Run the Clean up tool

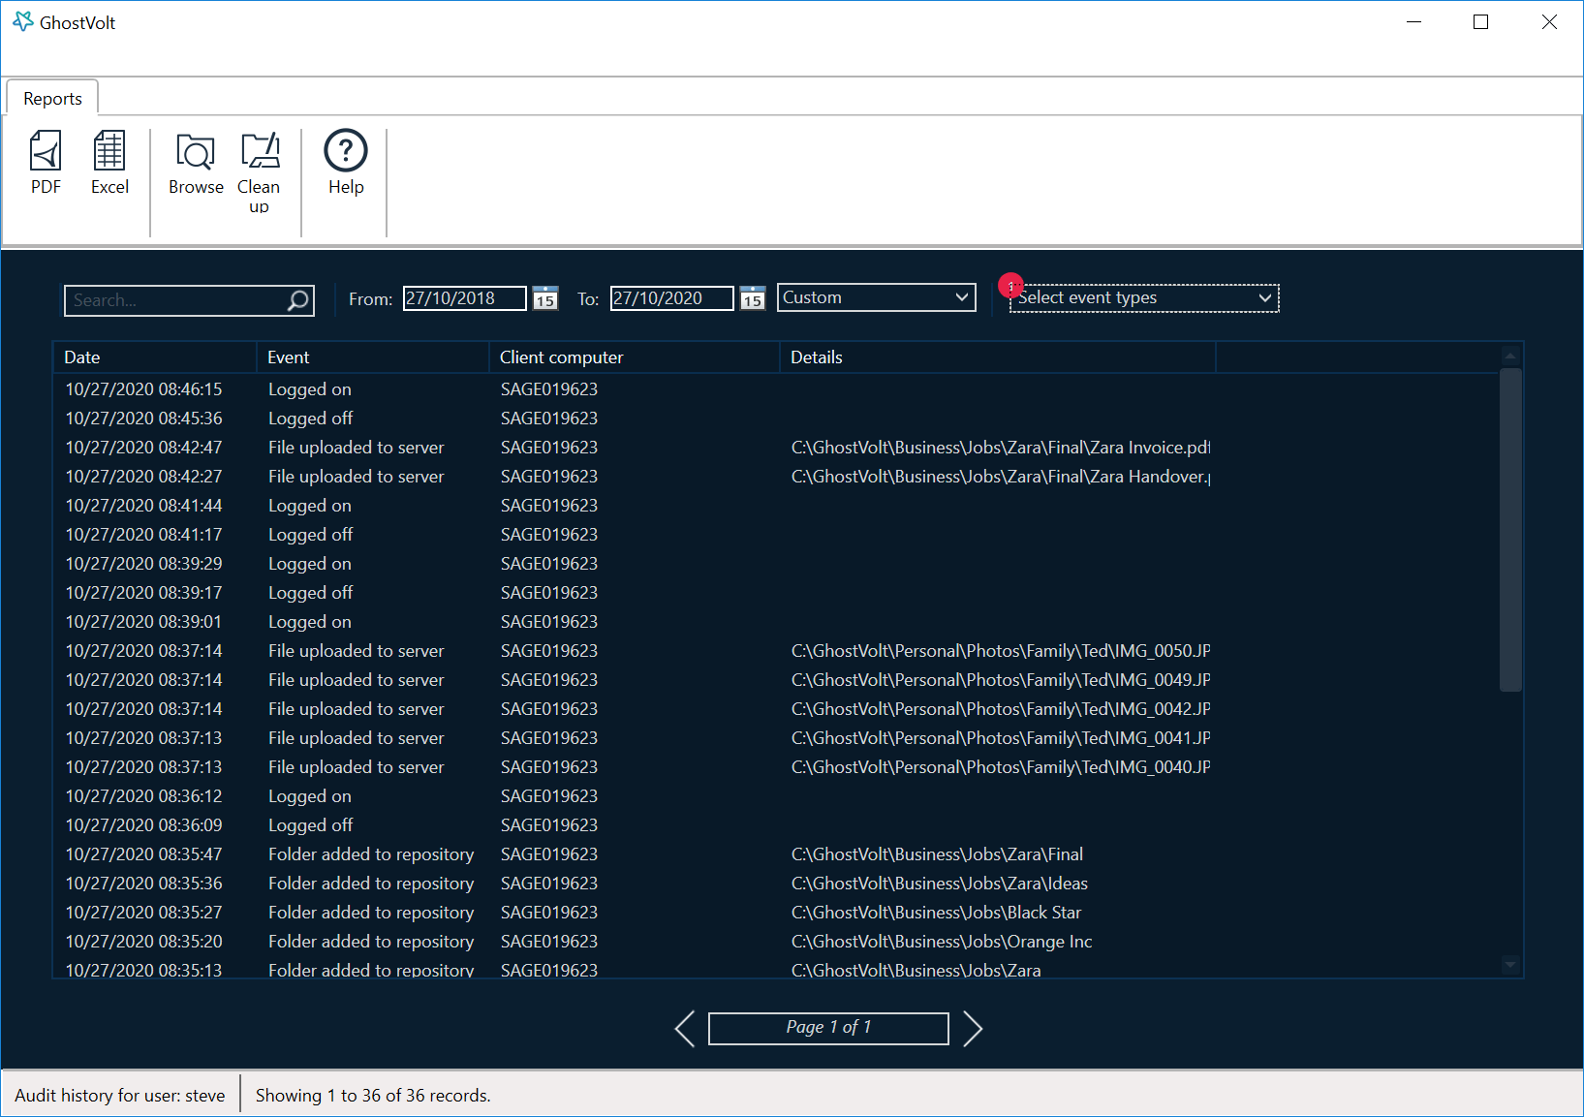coord(259,172)
